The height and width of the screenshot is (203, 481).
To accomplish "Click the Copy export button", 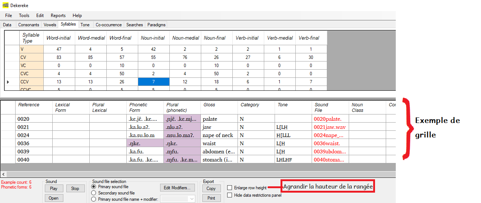I will (211, 189).
